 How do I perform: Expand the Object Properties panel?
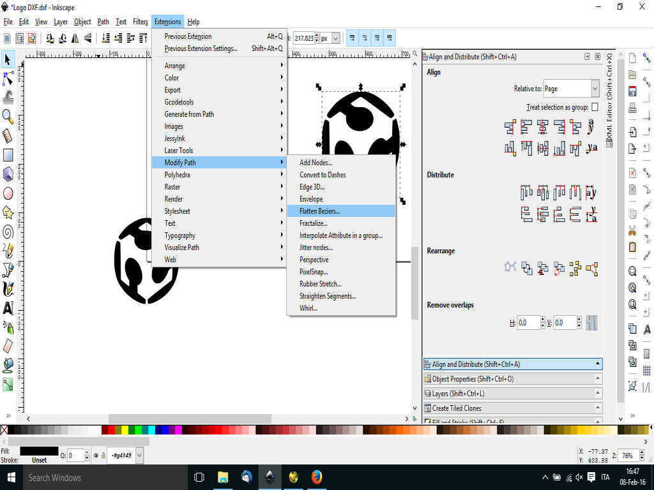(513, 379)
